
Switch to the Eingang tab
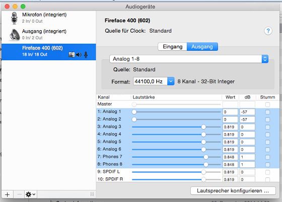(172, 47)
